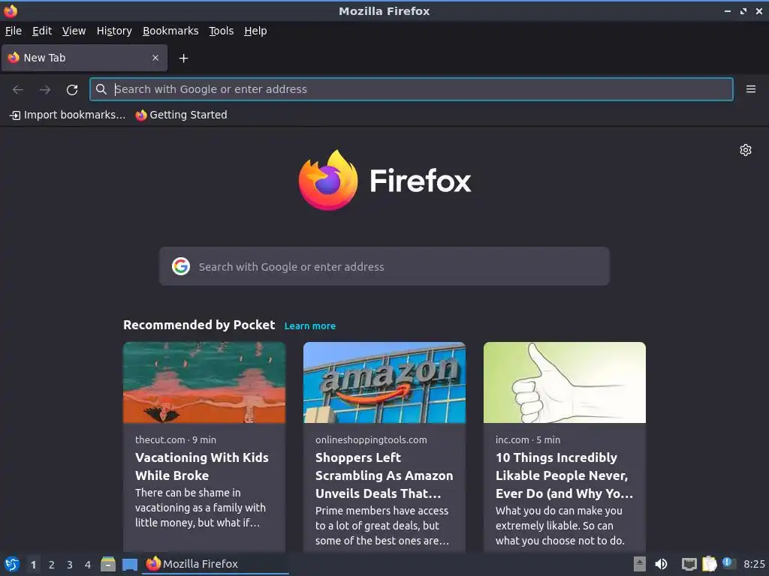This screenshot has height=576, width=769.
Task: Reload the current page
Action: [72, 90]
